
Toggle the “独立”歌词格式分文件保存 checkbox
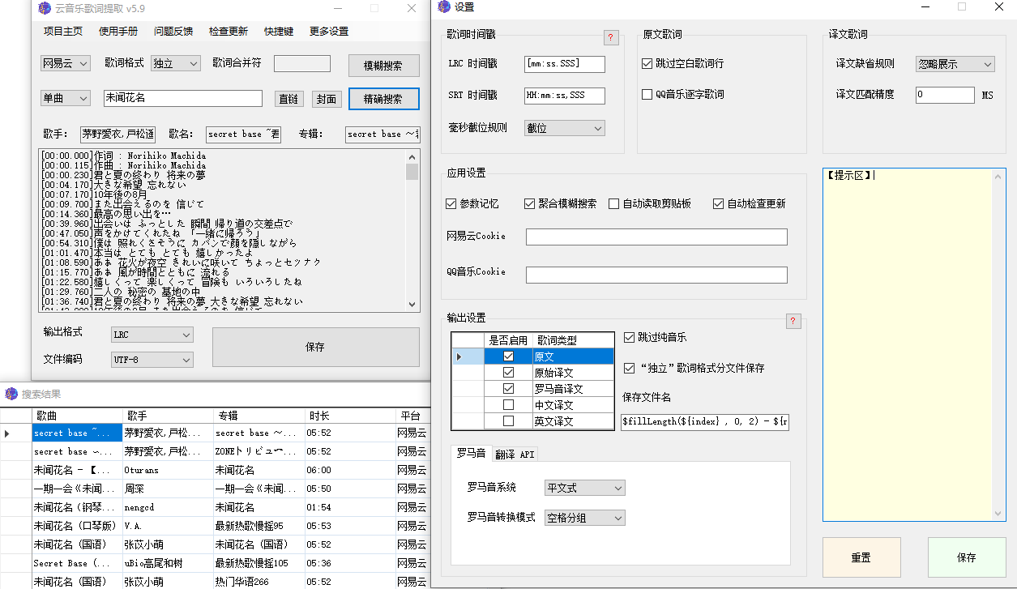(x=630, y=368)
